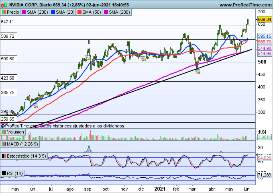The width and height of the screenshot is (273, 193).
Task: Open the calendar event marker in late February 2021
Action: tap(198, 71)
